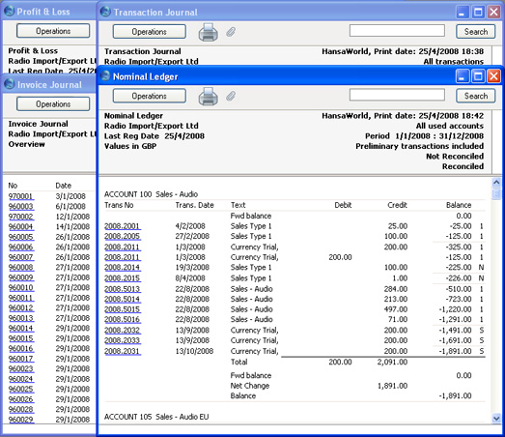
Task: Open transaction 2008.2015
Action: click(123, 278)
